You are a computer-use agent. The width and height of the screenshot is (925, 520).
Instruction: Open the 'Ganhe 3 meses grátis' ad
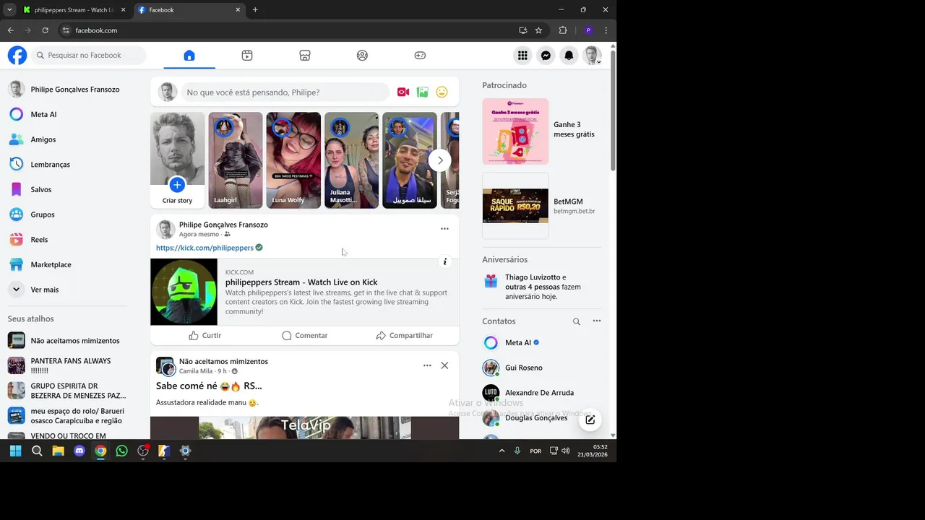pyautogui.click(x=541, y=131)
